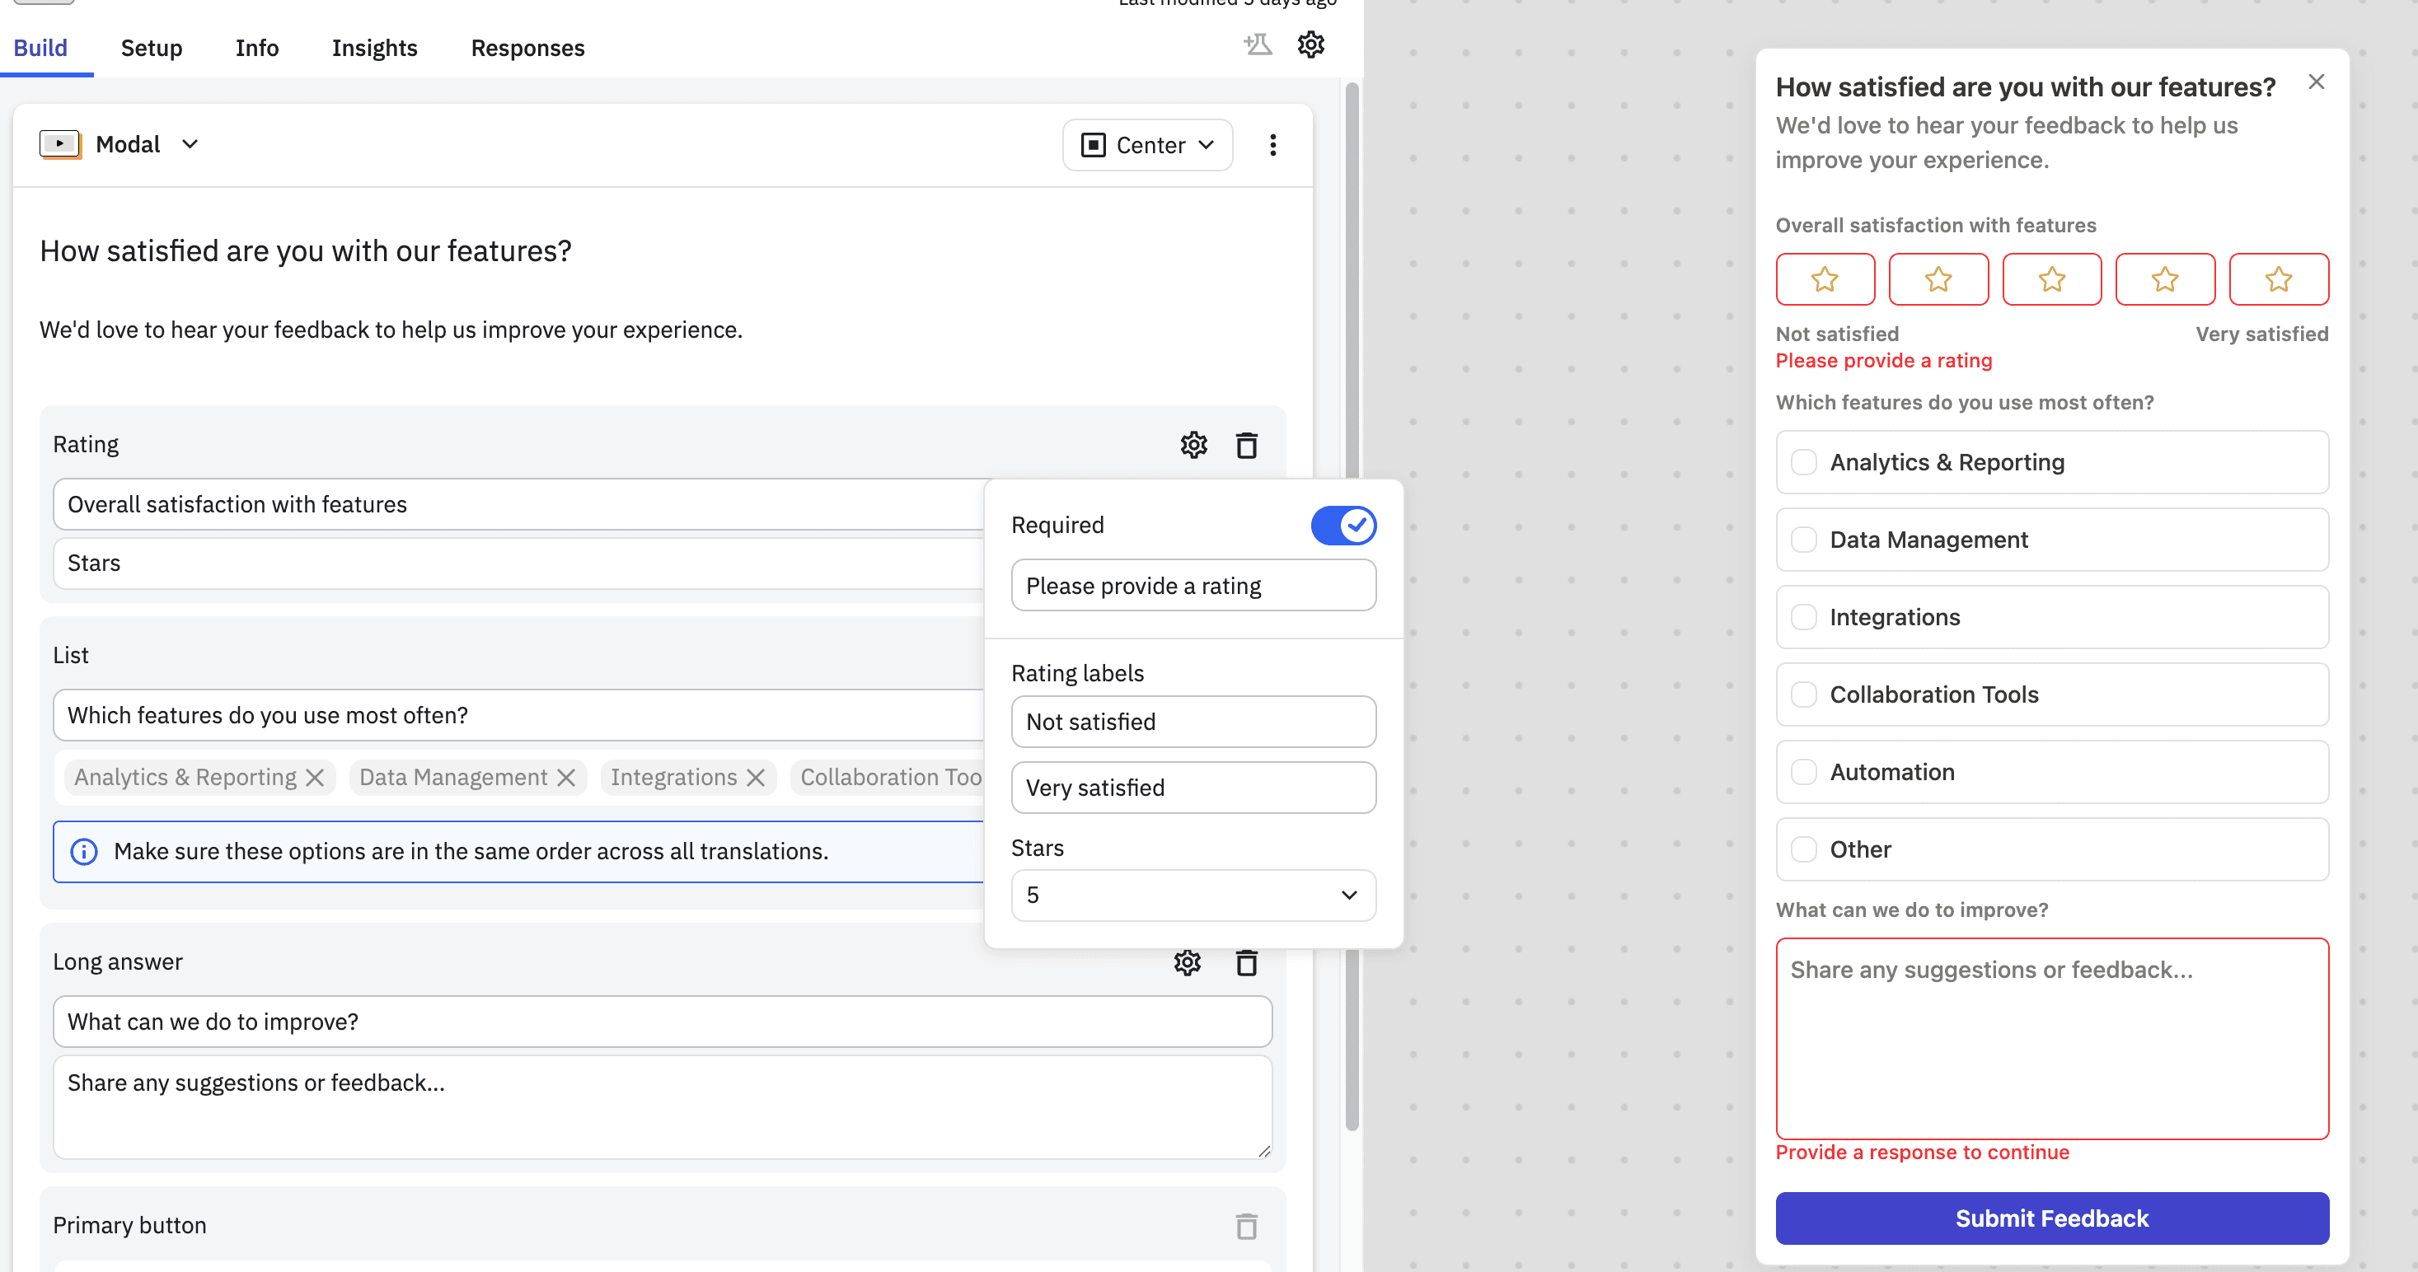Turn off the Required toggle
Image resolution: width=2418 pixels, height=1272 pixels.
[x=1343, y=526]
